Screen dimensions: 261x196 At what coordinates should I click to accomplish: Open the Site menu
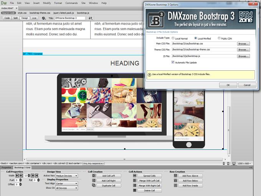click(x=83, y=3)
